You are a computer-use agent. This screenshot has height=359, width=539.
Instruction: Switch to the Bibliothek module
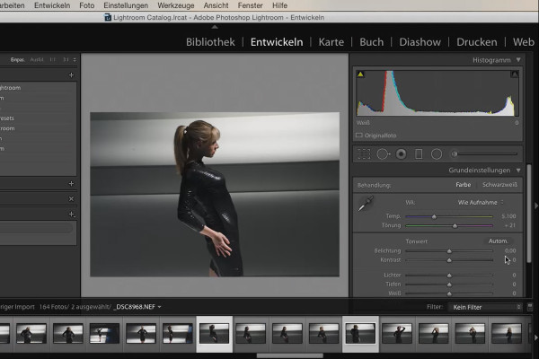point(210,42)
